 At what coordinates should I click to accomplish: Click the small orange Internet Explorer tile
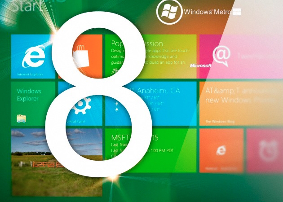pyautogui.click(x=221, y=151)
